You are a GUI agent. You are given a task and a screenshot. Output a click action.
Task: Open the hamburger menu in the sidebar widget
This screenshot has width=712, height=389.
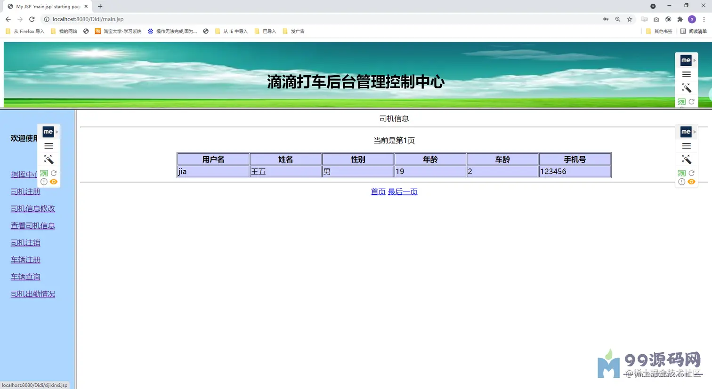[49, 146]
